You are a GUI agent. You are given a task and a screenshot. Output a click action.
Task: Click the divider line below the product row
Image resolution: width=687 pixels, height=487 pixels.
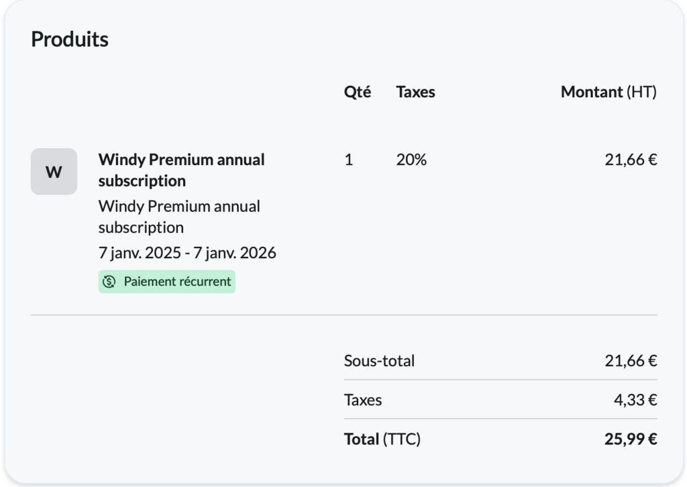(x=343, y=315)
